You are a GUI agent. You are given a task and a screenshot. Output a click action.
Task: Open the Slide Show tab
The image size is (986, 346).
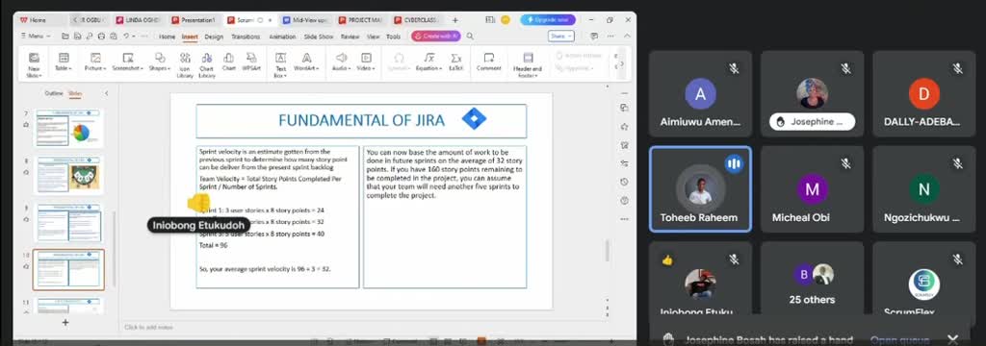(318, 37)
